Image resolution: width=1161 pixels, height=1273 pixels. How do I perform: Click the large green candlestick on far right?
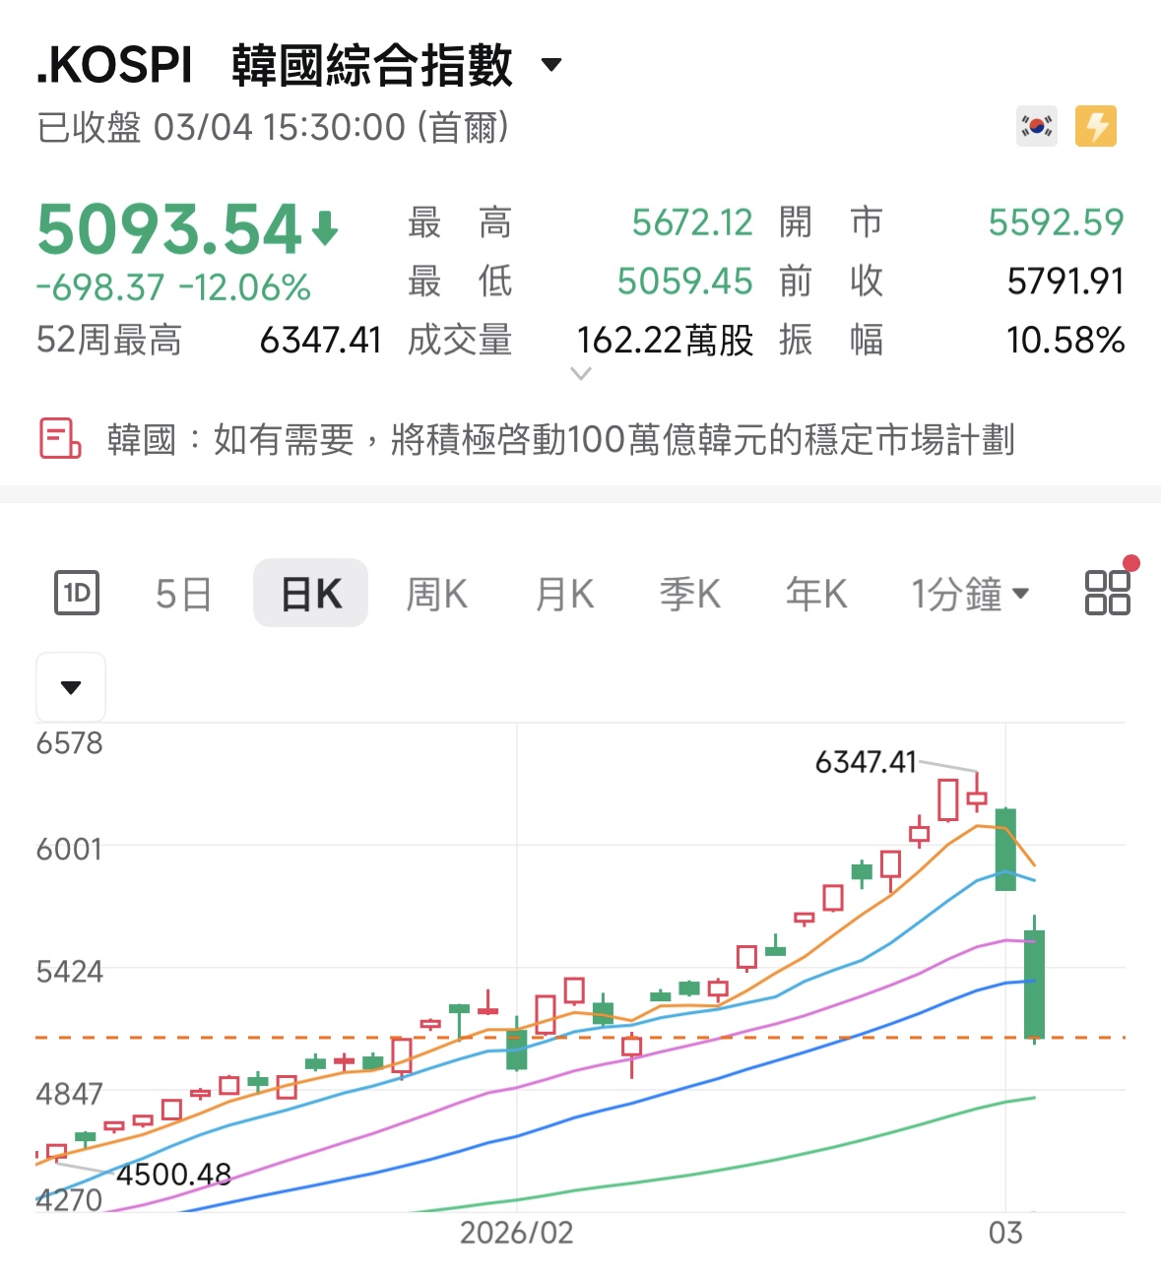1034,985
